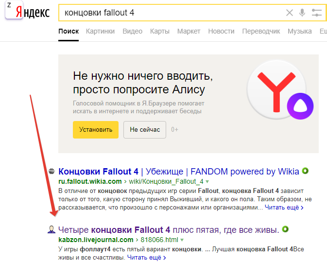Open advanced search settings sliders icon
The height and width of the screenshot is (262, 327).
click(x=317, y=13)
